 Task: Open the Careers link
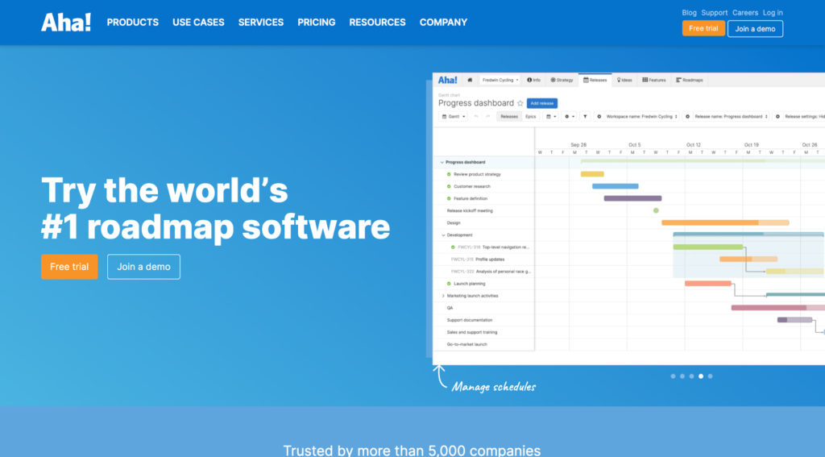coord(745,13)
